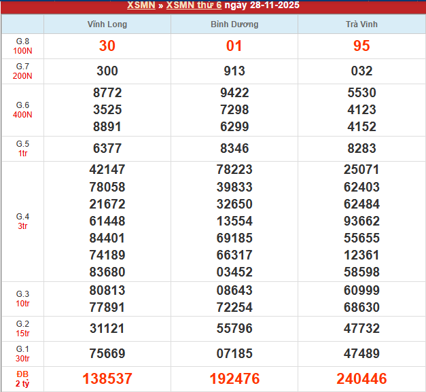Select G.7 number 300
This screenshot has height=392, width=426.
107,71
